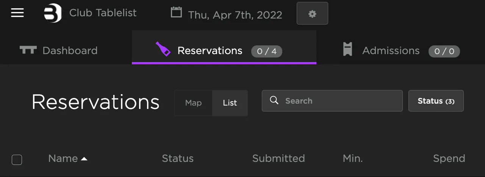Sort by the Min. column header

click(353, 158)
